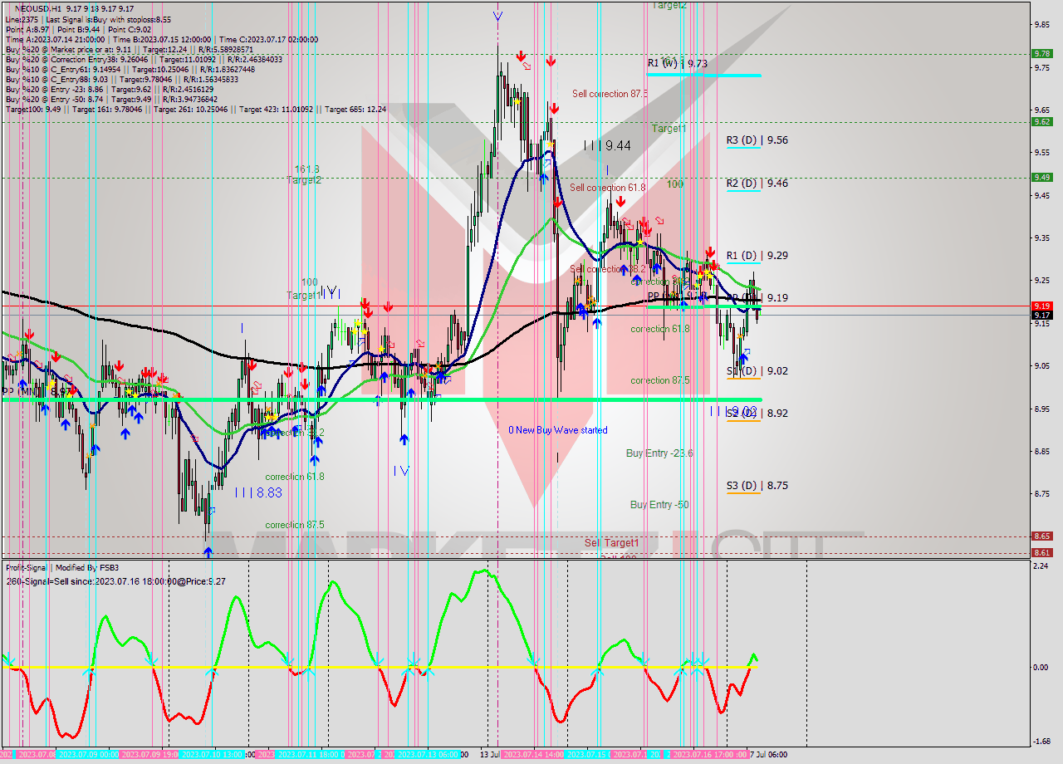Select the 'R2 (D) | 9.46' pivot label
The width and height of the screenshot is (1063, 764).
point(757,184)
